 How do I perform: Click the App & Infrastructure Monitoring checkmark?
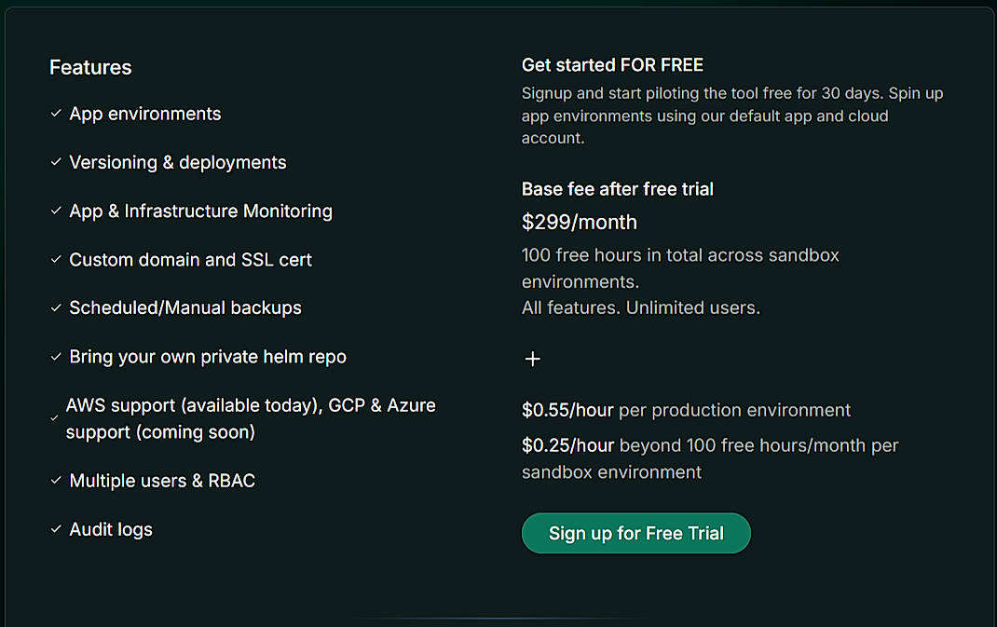click(x=55, y=211)
